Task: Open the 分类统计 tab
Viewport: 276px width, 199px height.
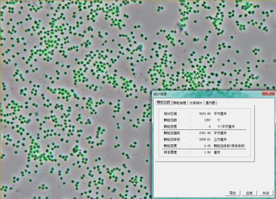Action: coord(196,103)
